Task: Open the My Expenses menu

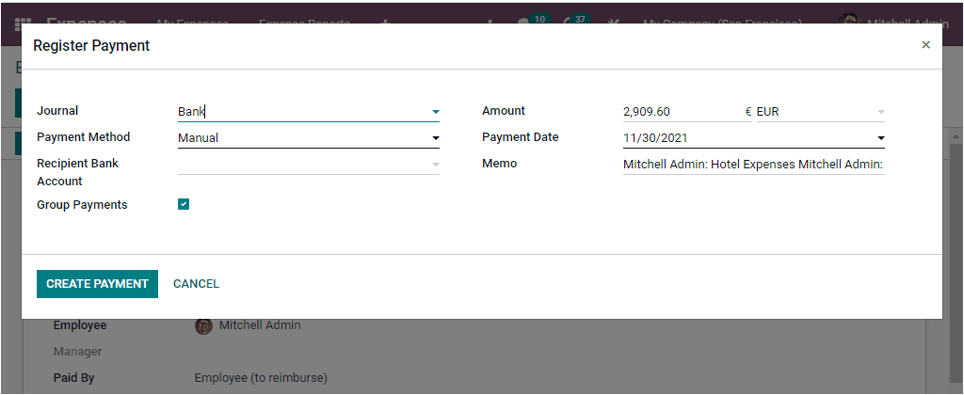Action: pos(192,23)
